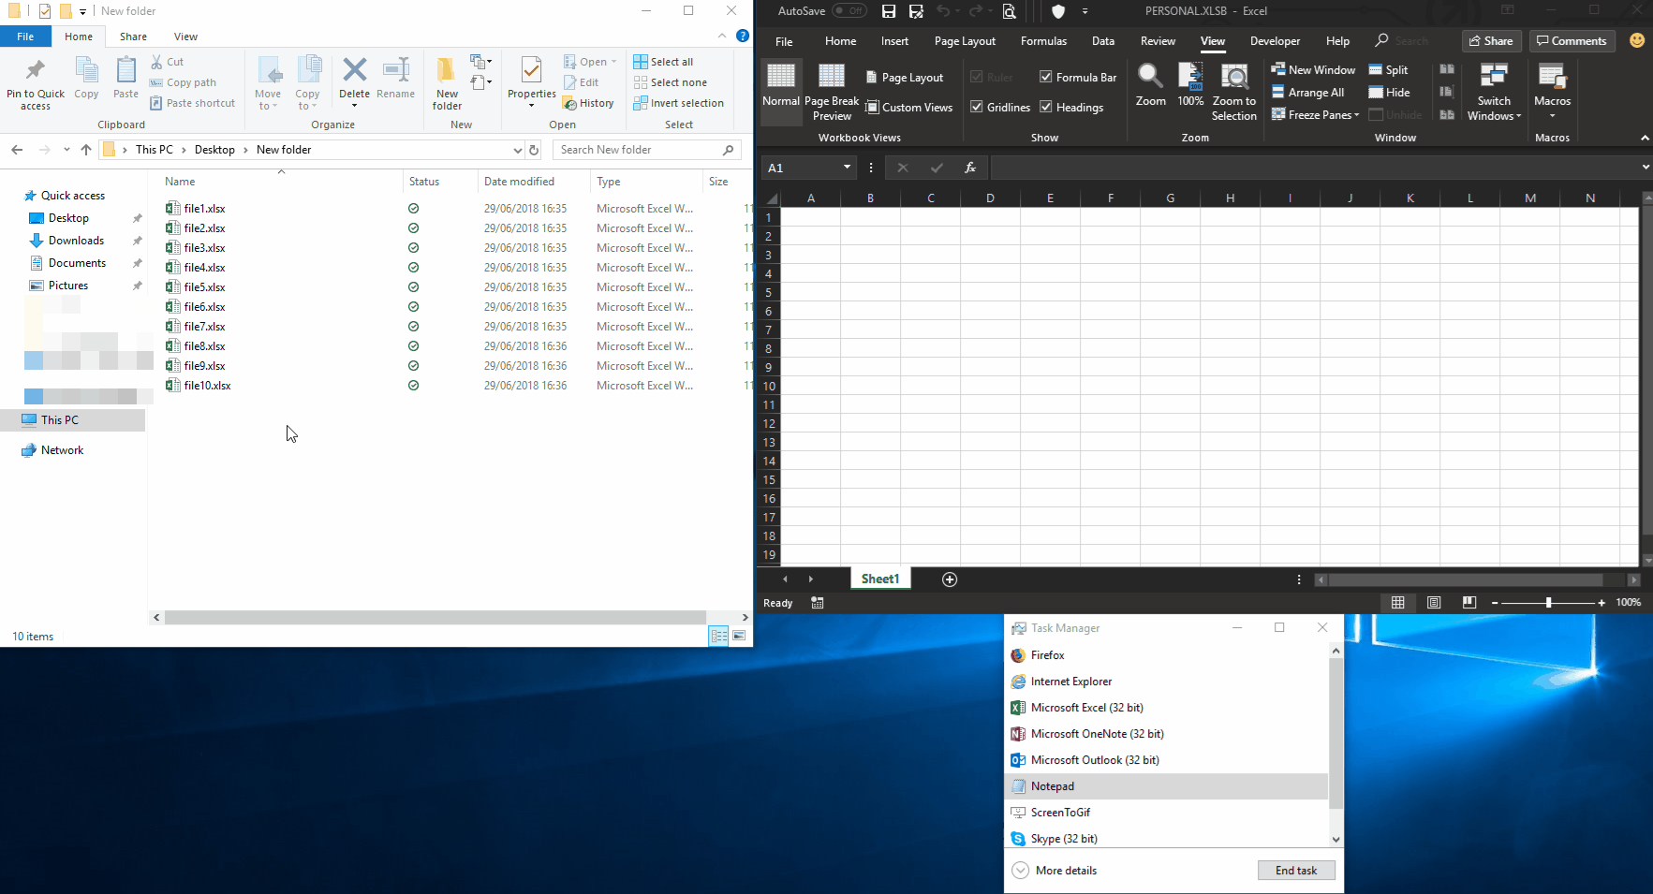
Task: Toggle the Headings checkbox
Action: click(1046, 107)
